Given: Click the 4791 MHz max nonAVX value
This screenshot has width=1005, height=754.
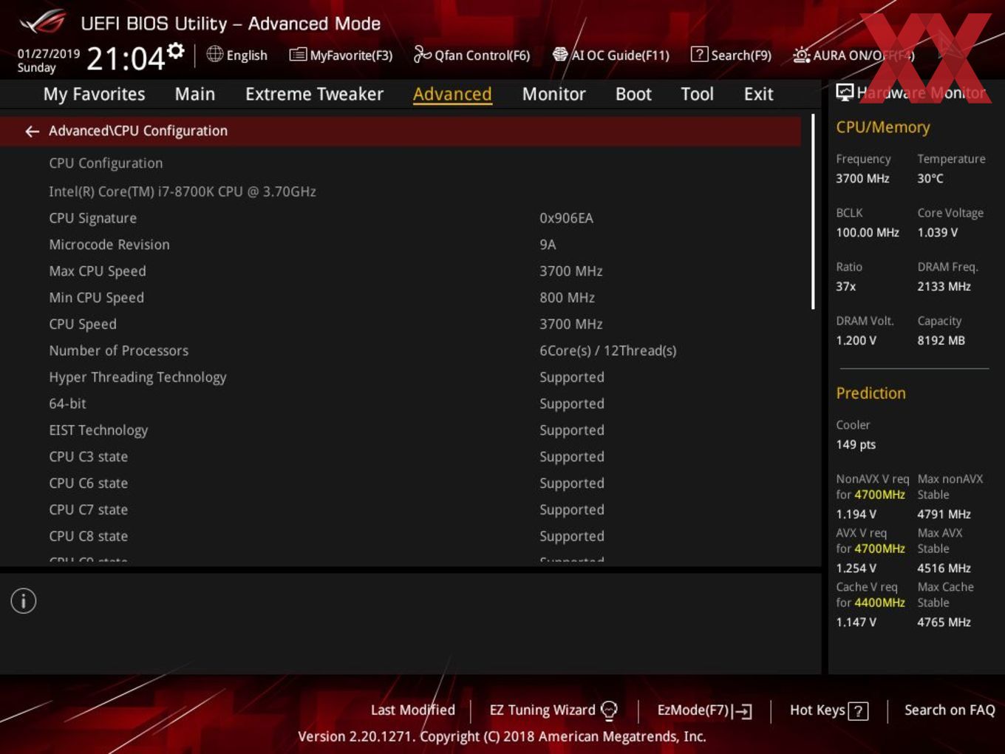Looking at the screenshot, I should [x=944, y=514].
